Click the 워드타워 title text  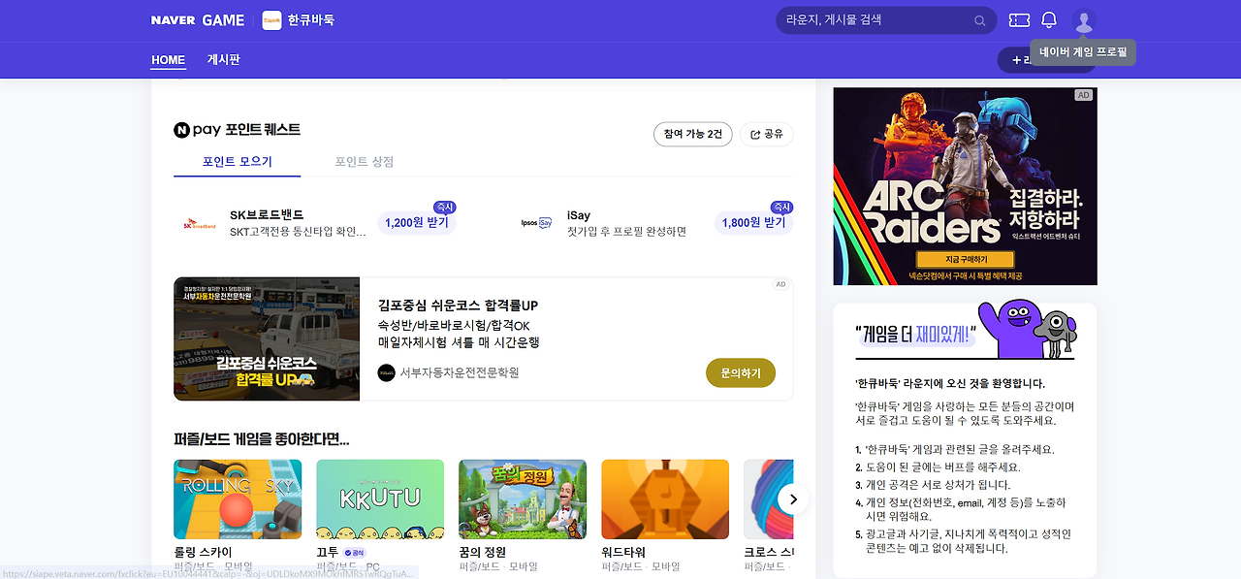tap(624, 553)
